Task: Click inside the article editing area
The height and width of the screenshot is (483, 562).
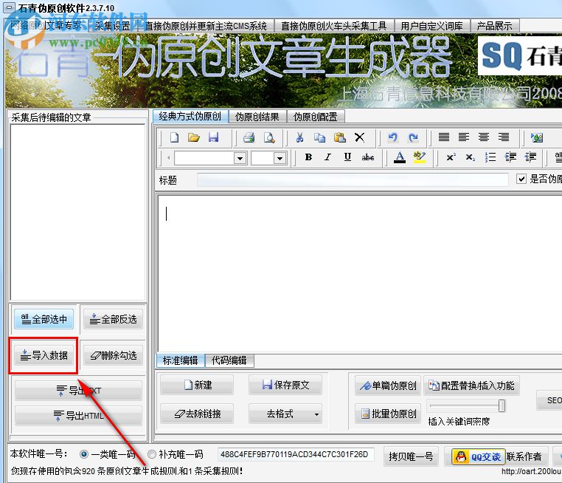Action: [x=359, y=273]
